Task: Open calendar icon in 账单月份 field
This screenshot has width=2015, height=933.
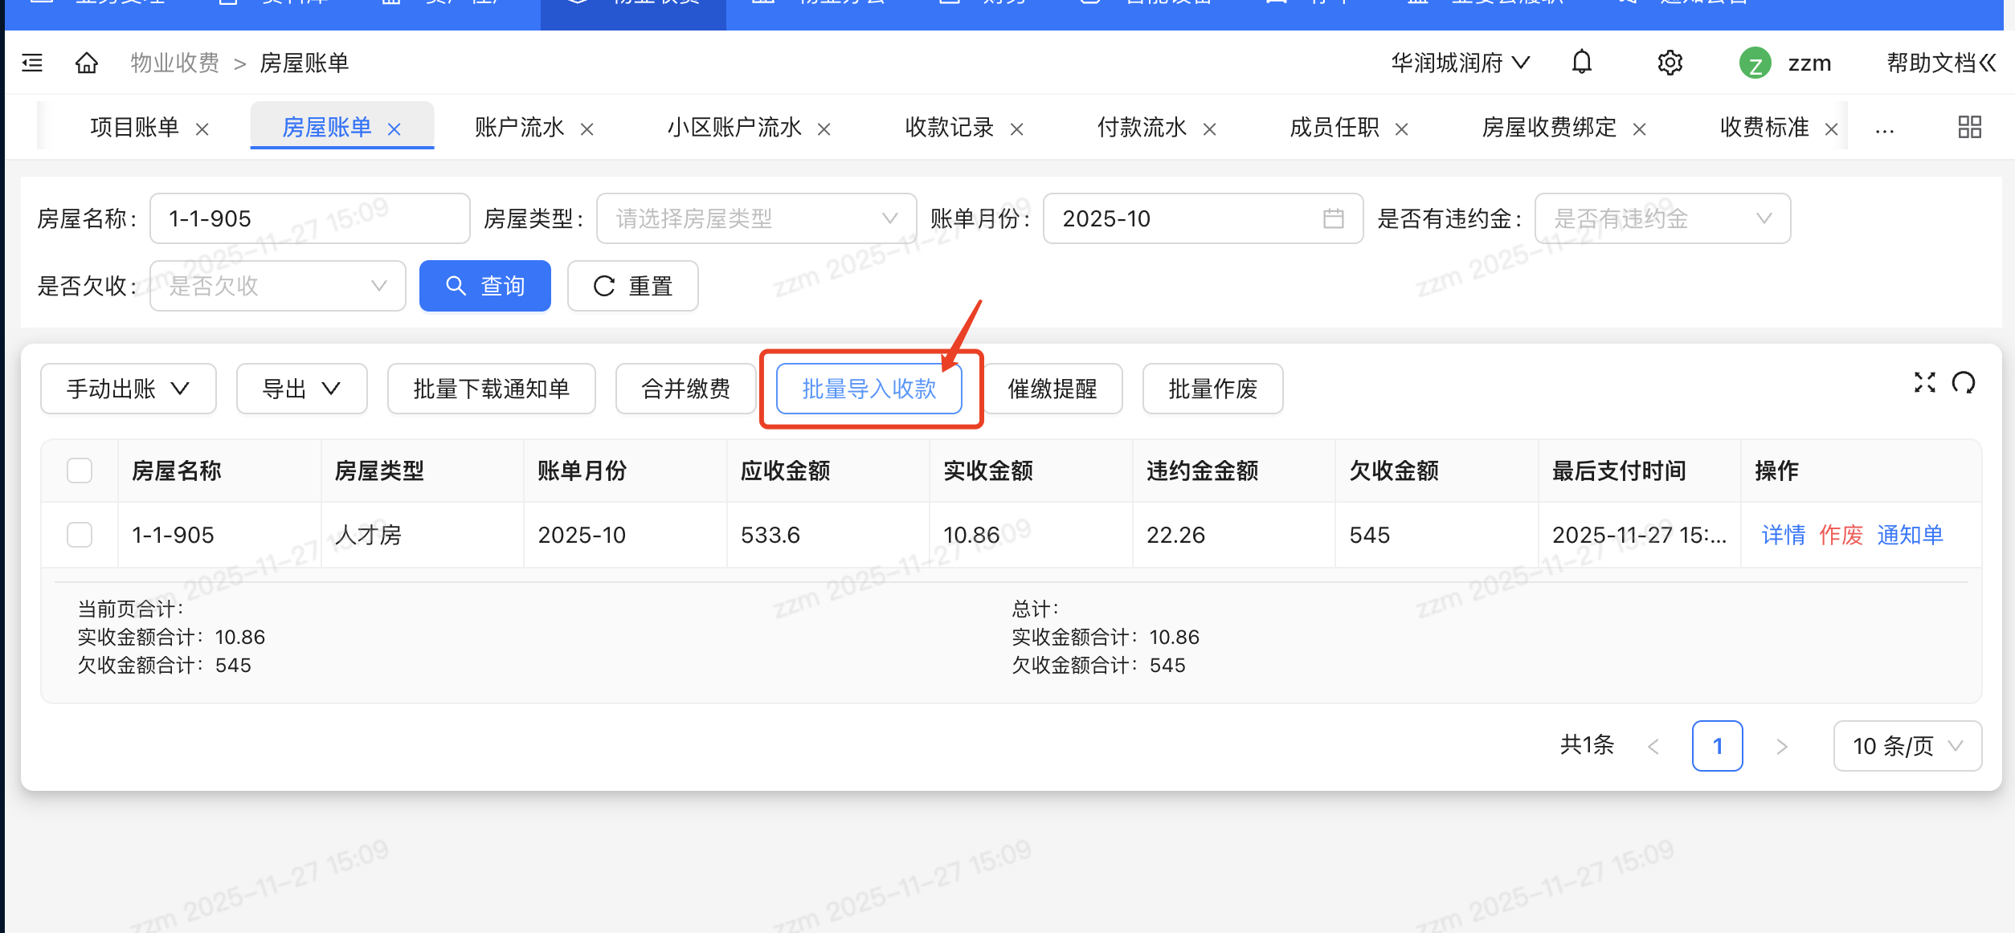Action: pos(1333,218)
